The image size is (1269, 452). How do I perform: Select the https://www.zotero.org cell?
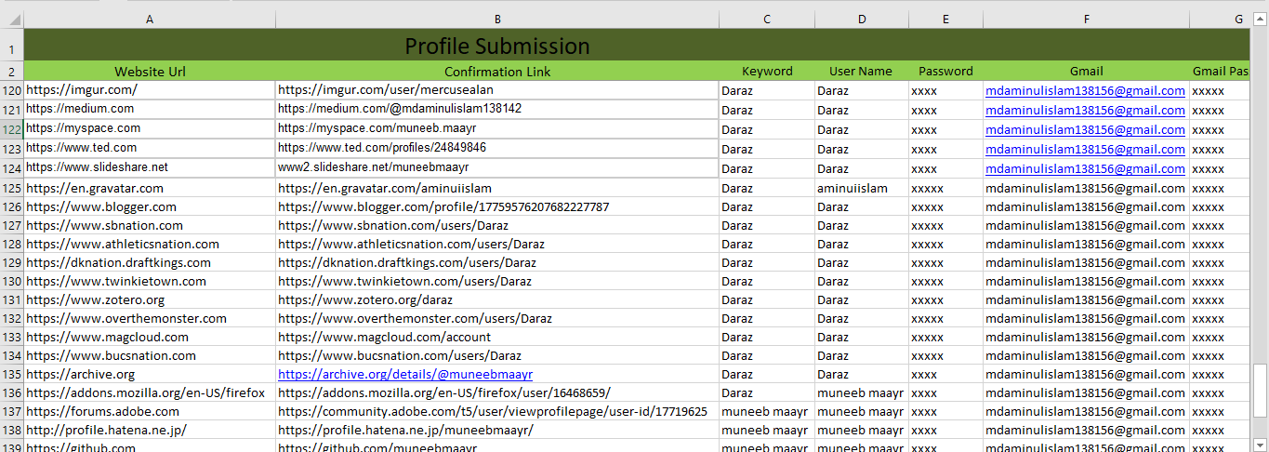click(96, 299)
